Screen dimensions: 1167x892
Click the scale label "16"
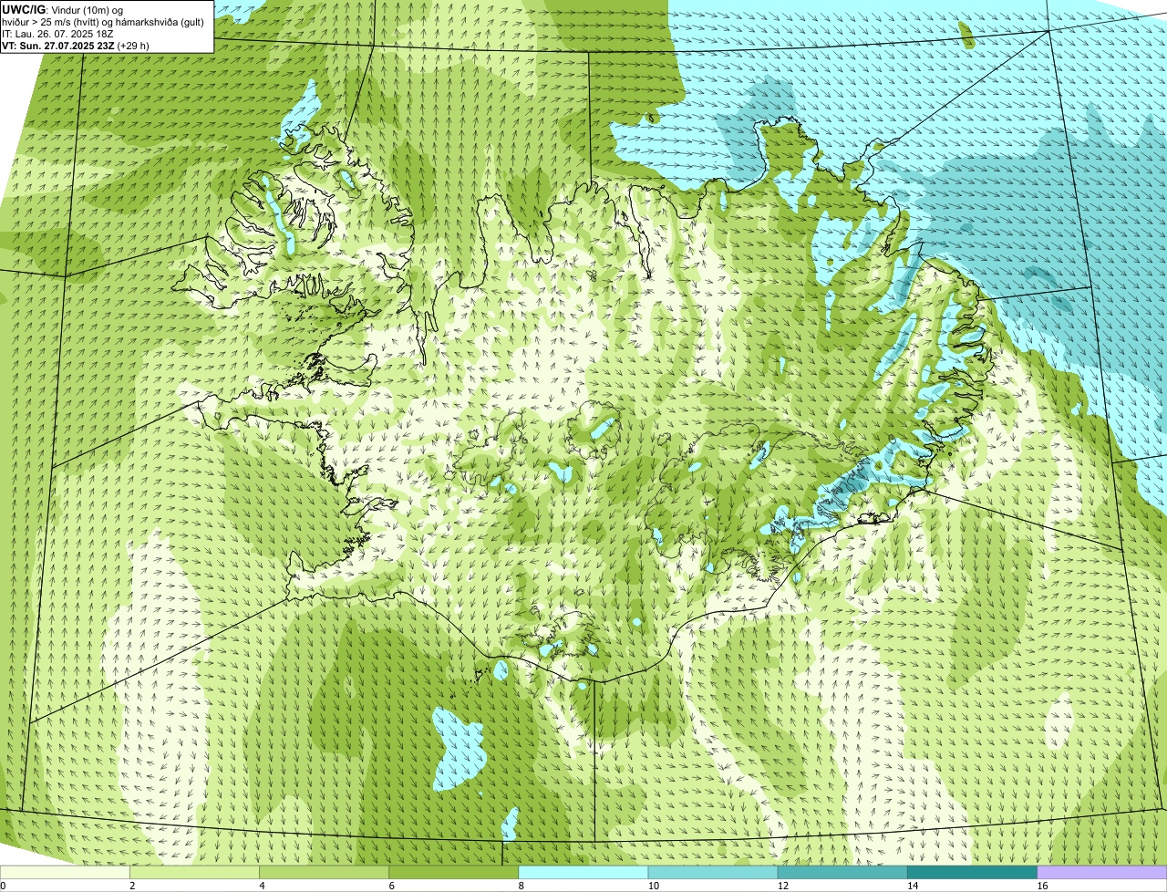pyautogui.click(x=1042, y=886)
